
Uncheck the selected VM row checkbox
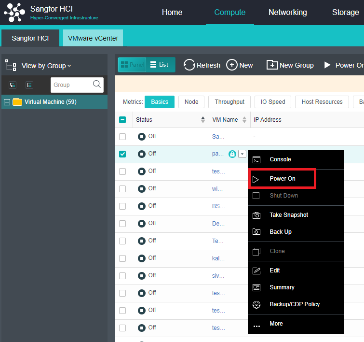122,154
